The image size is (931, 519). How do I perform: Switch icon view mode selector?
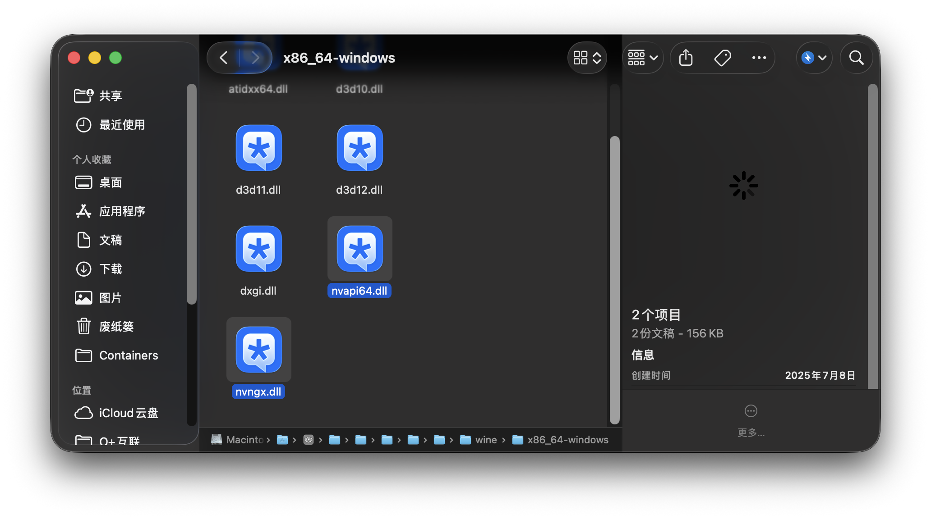click(587, 58)
